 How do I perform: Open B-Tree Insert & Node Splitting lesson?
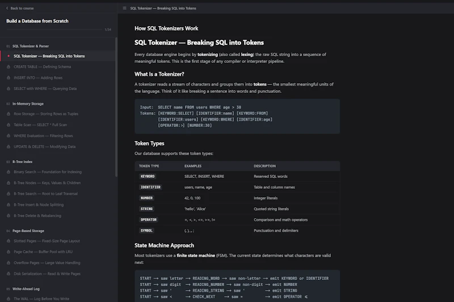tap(39, 205)
